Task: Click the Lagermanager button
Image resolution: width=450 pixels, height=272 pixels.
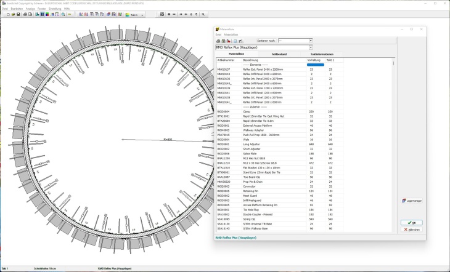Action: click(412, 201)
